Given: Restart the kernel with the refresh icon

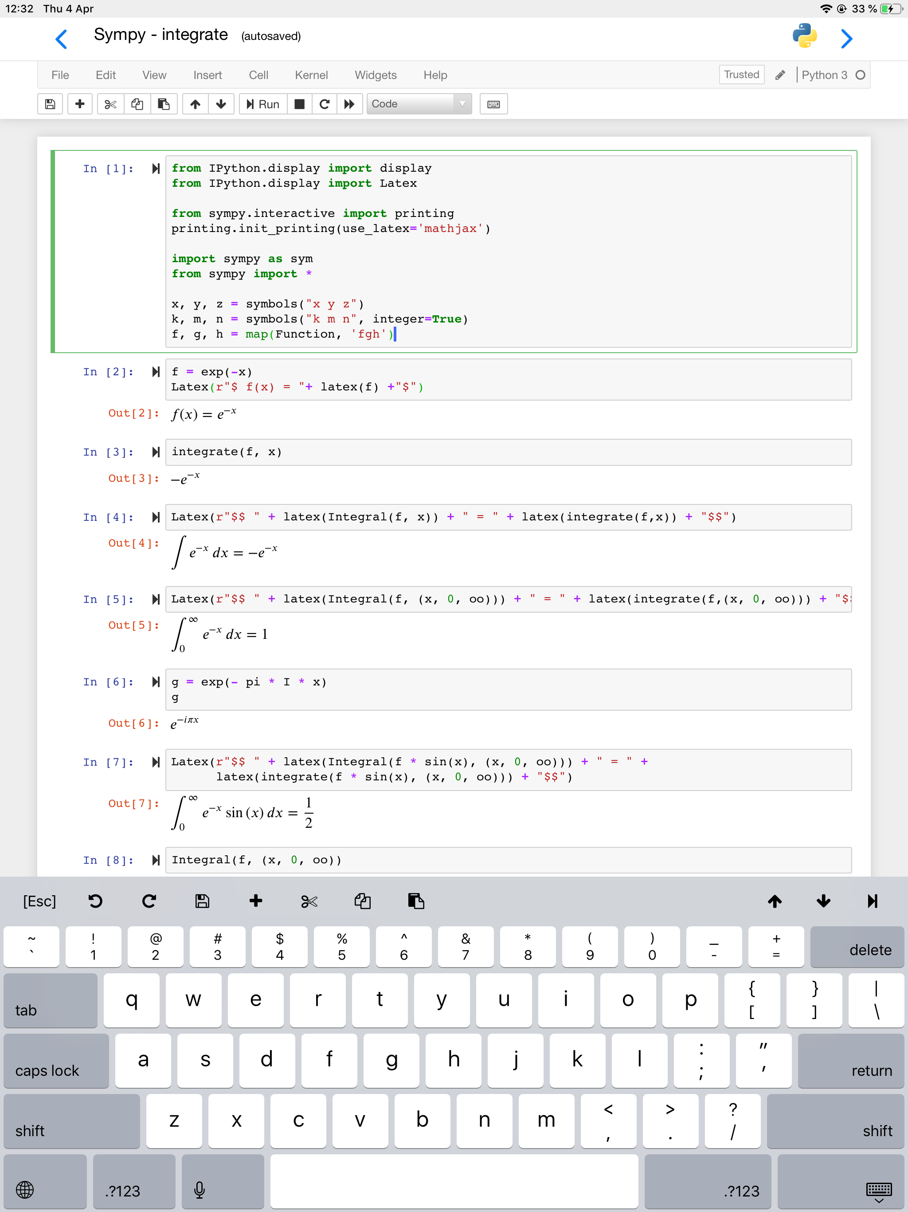Looking at the screenshot, I should click(x=324, y=103).
